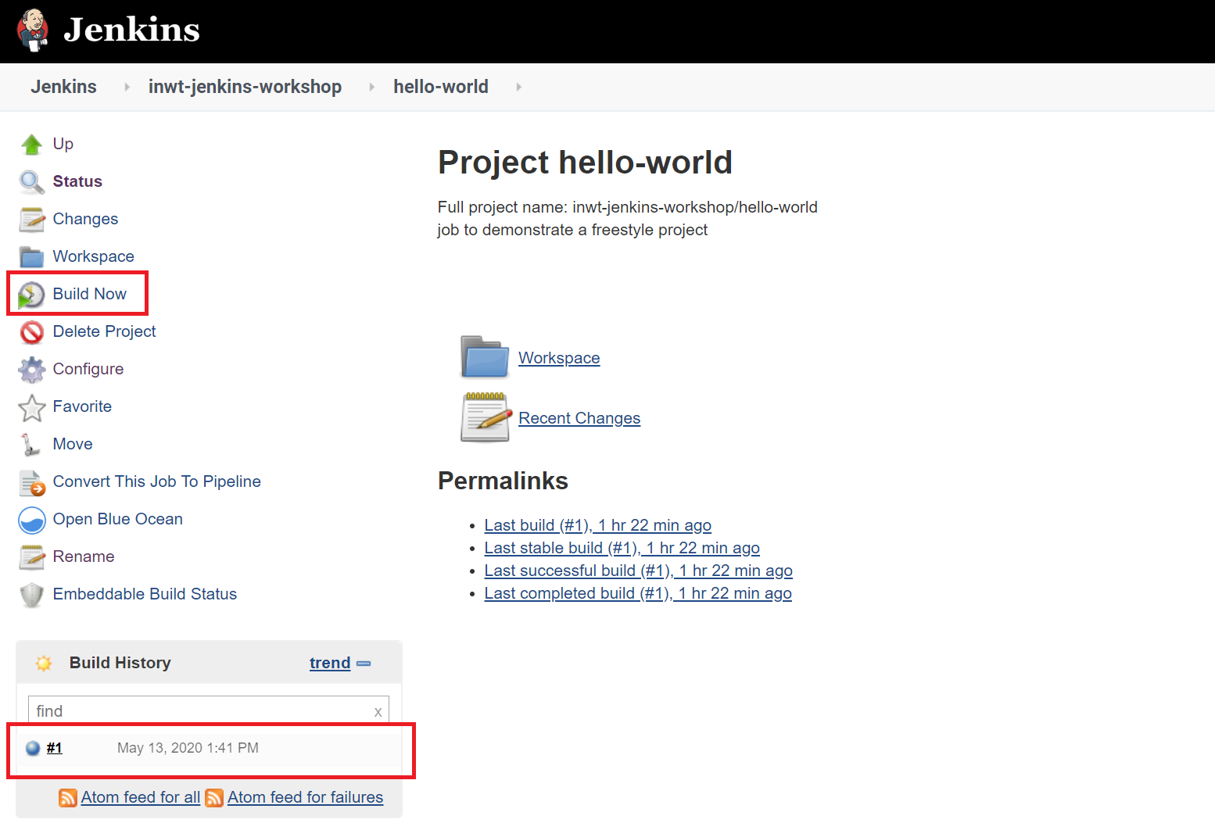Image resolution: width=1215 pixels, height=823 pixels.
Task: Click the Embeddable Build Status shield icon
Action: pyautogui.click(x=32, y=595)
